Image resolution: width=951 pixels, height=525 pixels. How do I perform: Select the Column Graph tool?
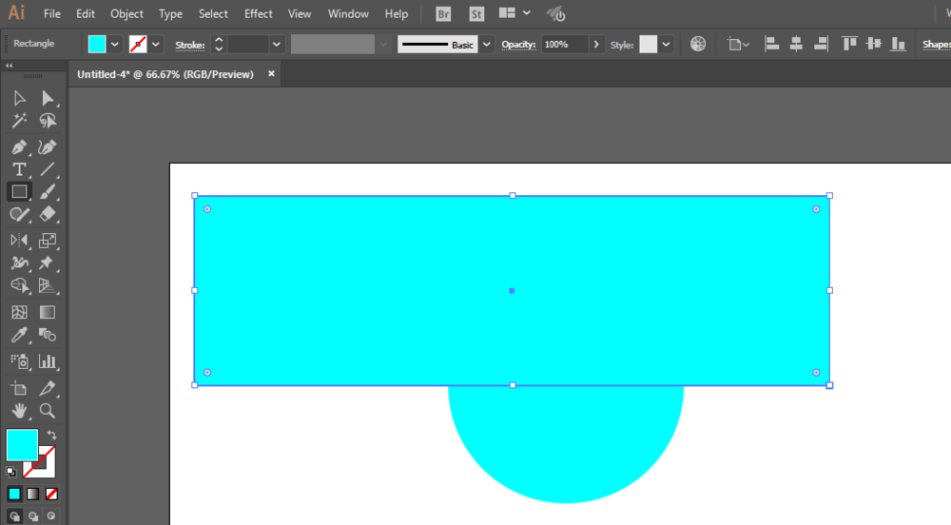pyautogui.click(x=48, y=362)
